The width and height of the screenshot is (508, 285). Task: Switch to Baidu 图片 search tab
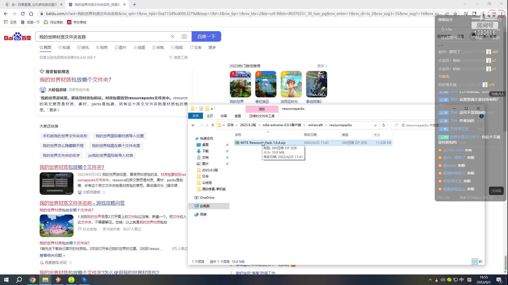point(120,47)
